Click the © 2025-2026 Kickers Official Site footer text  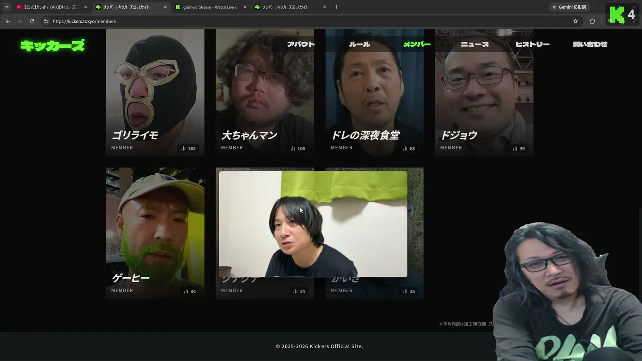coord(319,346)
